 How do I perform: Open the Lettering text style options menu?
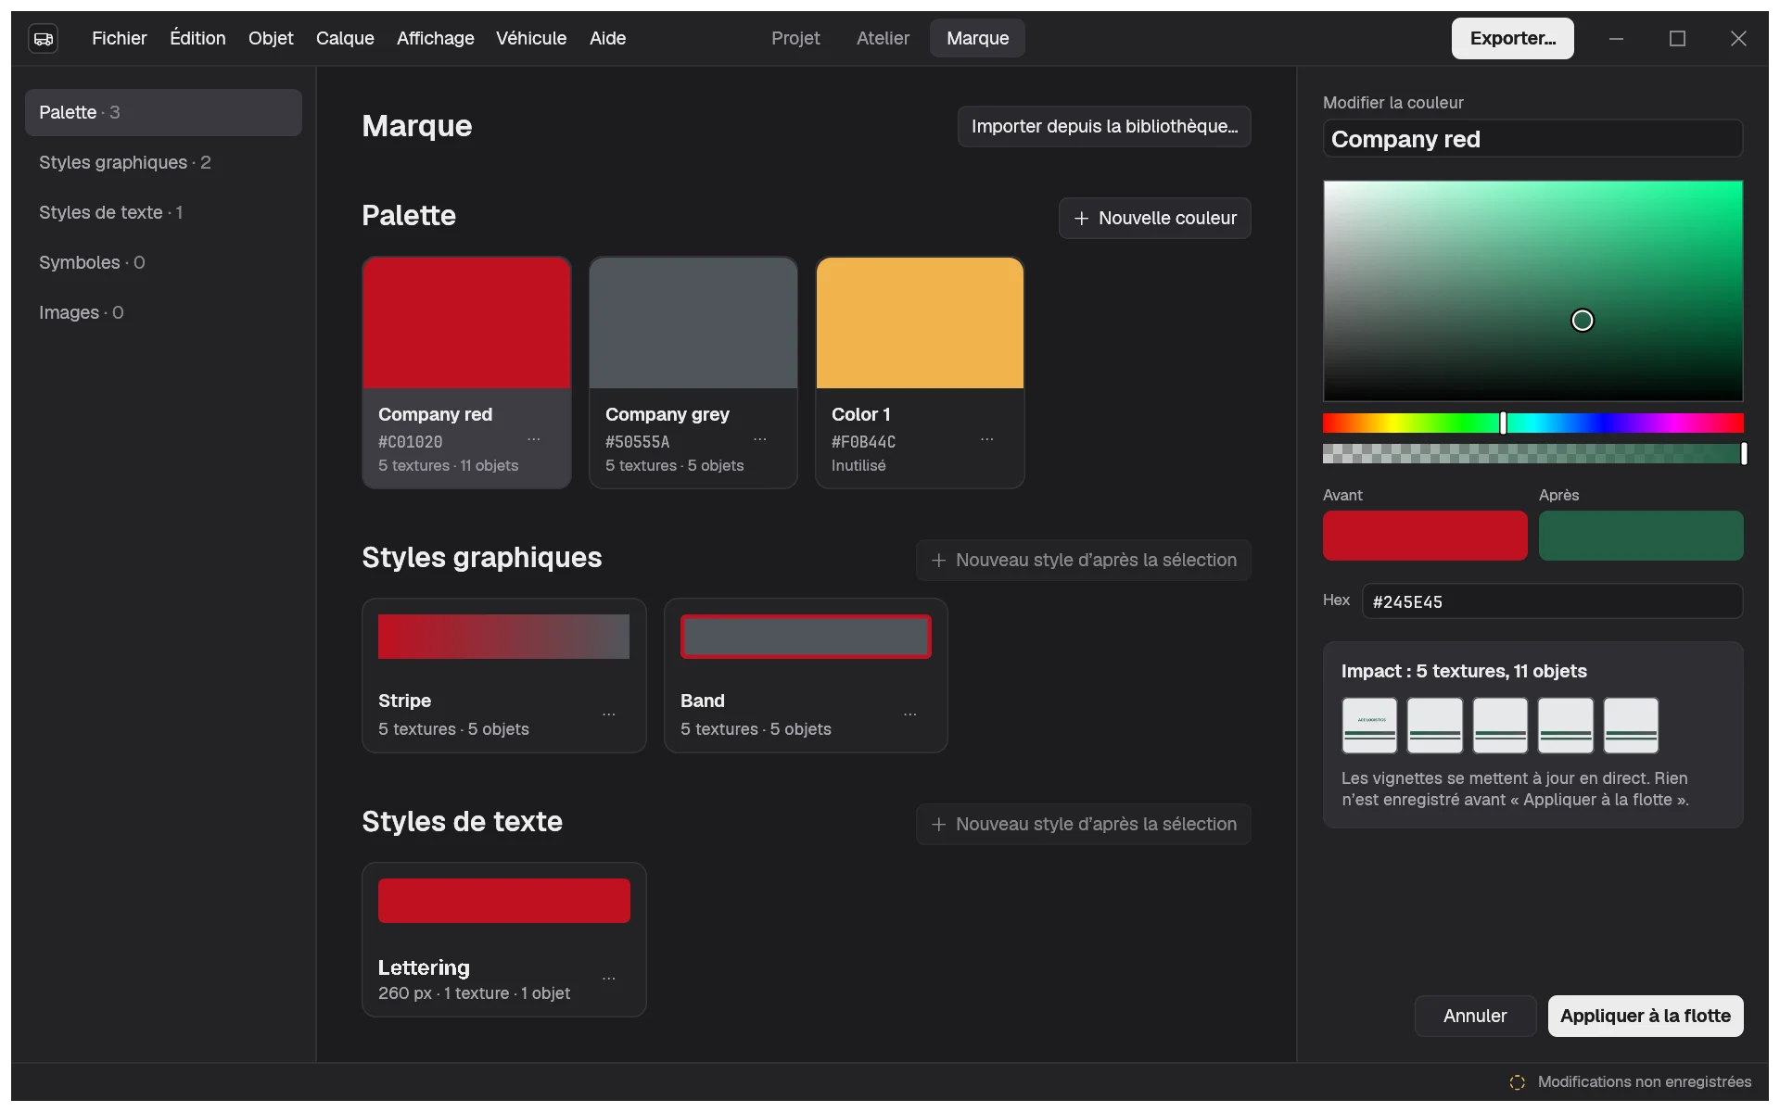[609, 979]
